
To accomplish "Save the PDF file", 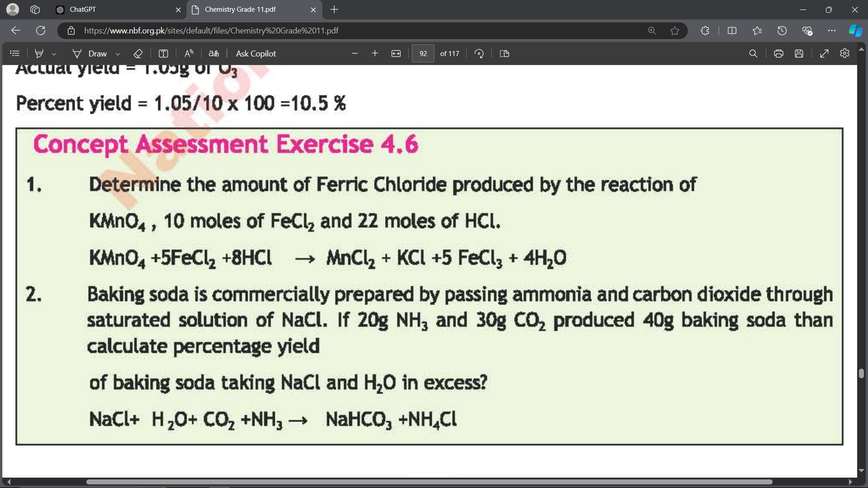I will 799,53.
